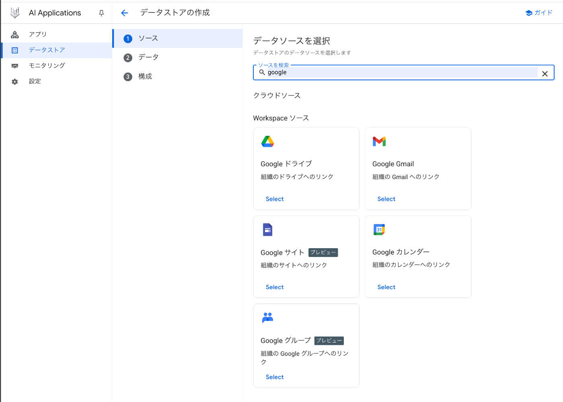Click the データストアの作成 page title
Screen dimensions: 563x402
[x=175, y=13]
